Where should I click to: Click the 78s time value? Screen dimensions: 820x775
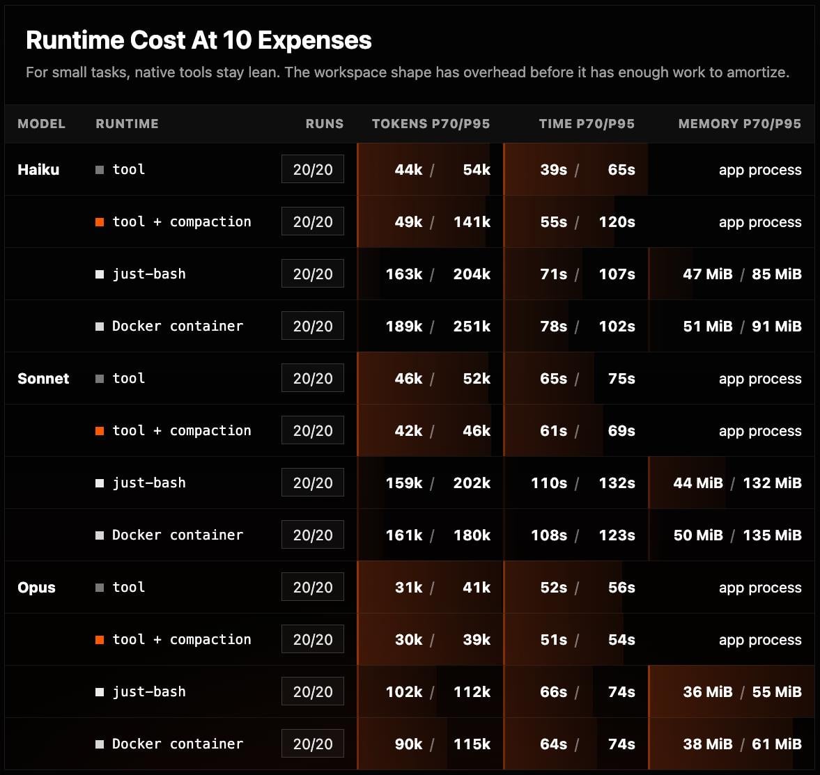[x=553, y=326]
